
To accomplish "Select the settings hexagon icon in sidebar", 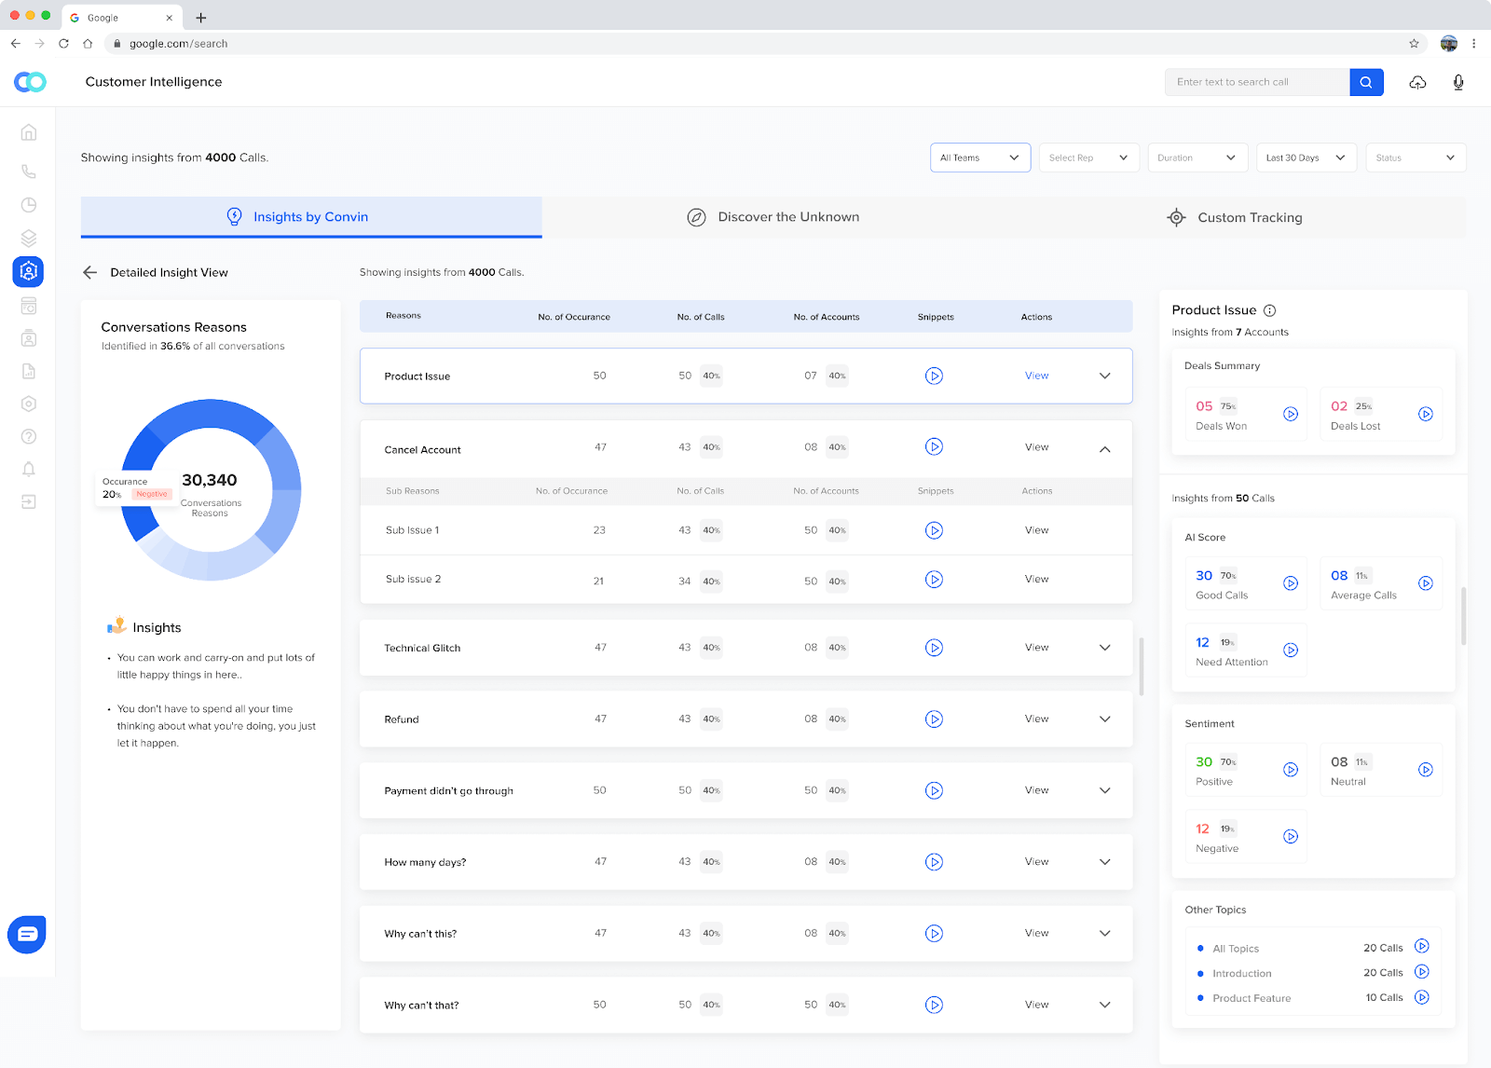I will (x=29, y=404).
